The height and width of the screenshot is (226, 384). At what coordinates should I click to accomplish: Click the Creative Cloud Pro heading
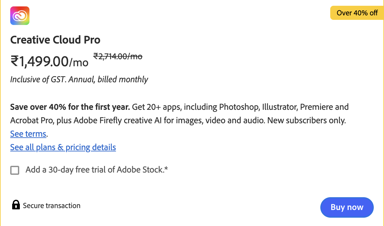coord(55,40)
